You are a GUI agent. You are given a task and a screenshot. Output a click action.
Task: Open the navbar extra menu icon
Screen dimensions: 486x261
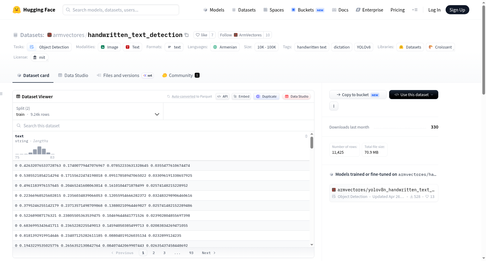click(415, 10)
